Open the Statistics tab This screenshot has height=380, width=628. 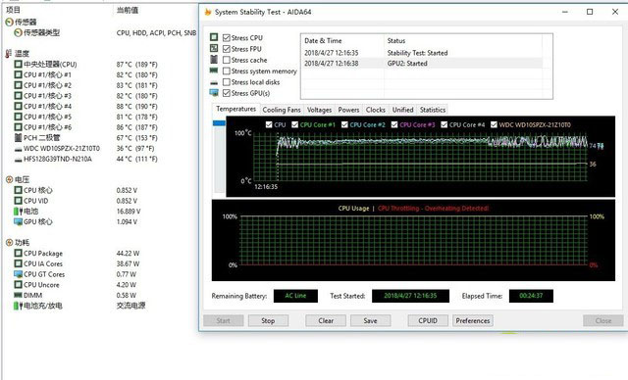[432, 110]
